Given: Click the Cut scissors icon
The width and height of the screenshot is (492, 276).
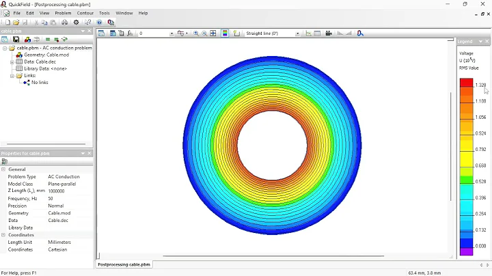Looking at the screenshot, I should pyautogui.click(x=36, y=23).
